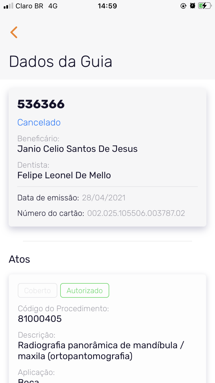
Task: Tap the Atos section heading
Action: pos(19,259)
